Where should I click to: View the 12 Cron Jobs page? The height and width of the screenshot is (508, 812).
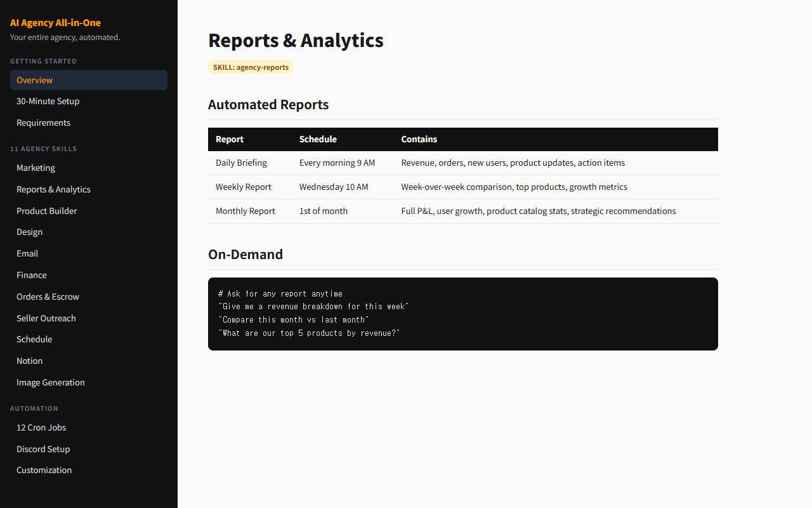(41, 427)
